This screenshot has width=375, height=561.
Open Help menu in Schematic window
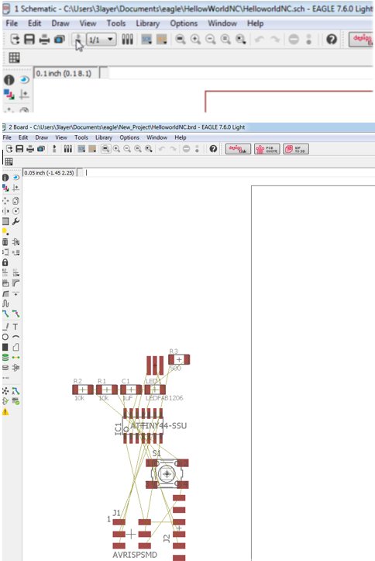(x=256, y=23)
